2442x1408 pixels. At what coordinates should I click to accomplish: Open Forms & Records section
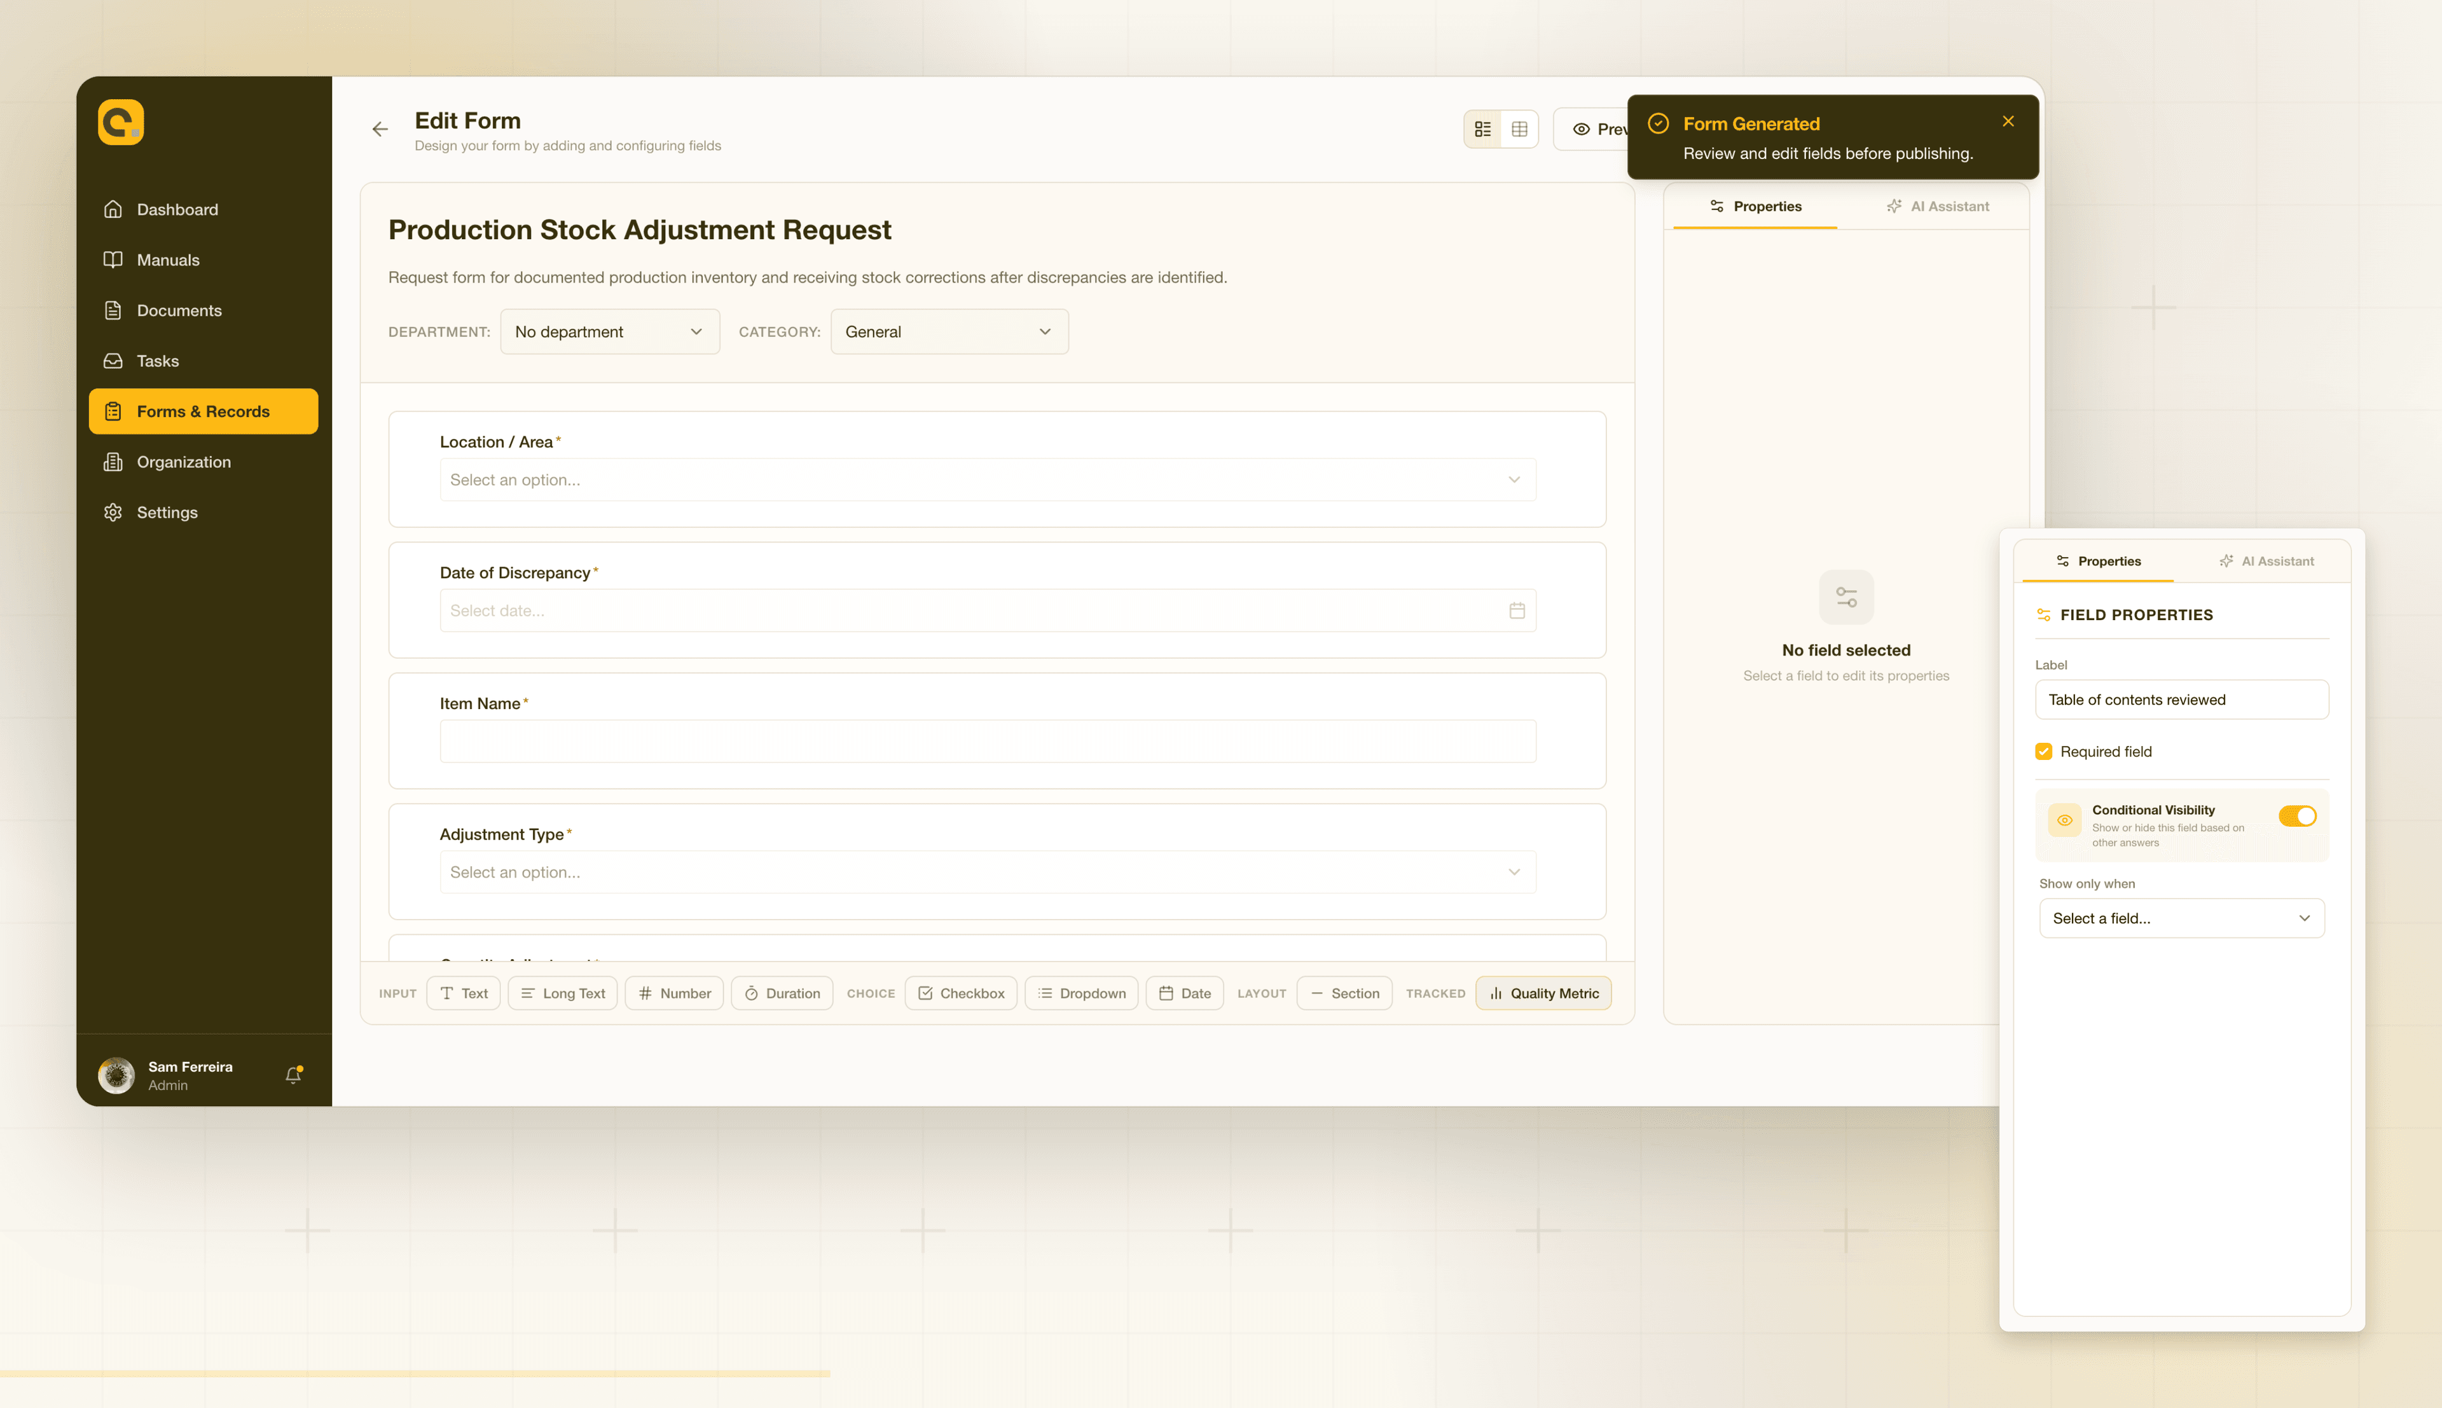203,411
